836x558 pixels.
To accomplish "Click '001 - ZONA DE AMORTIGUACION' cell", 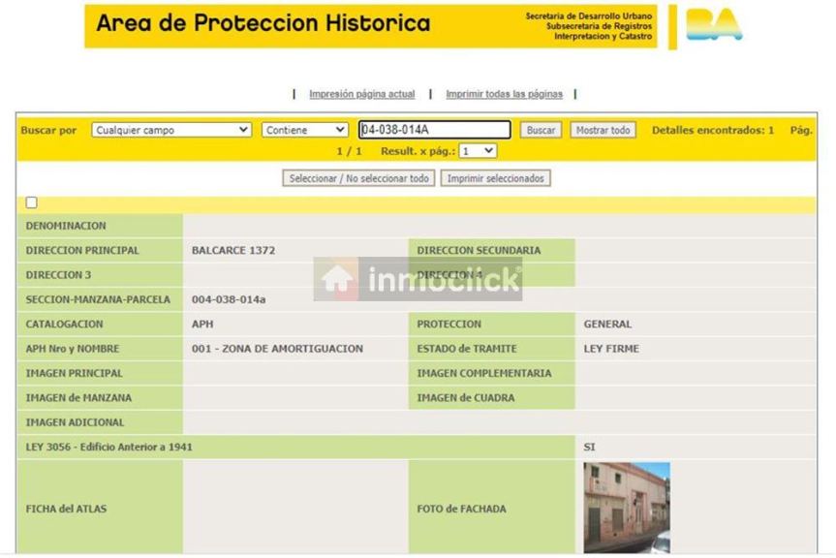I will pyautogui.click(x=277, y=349).
